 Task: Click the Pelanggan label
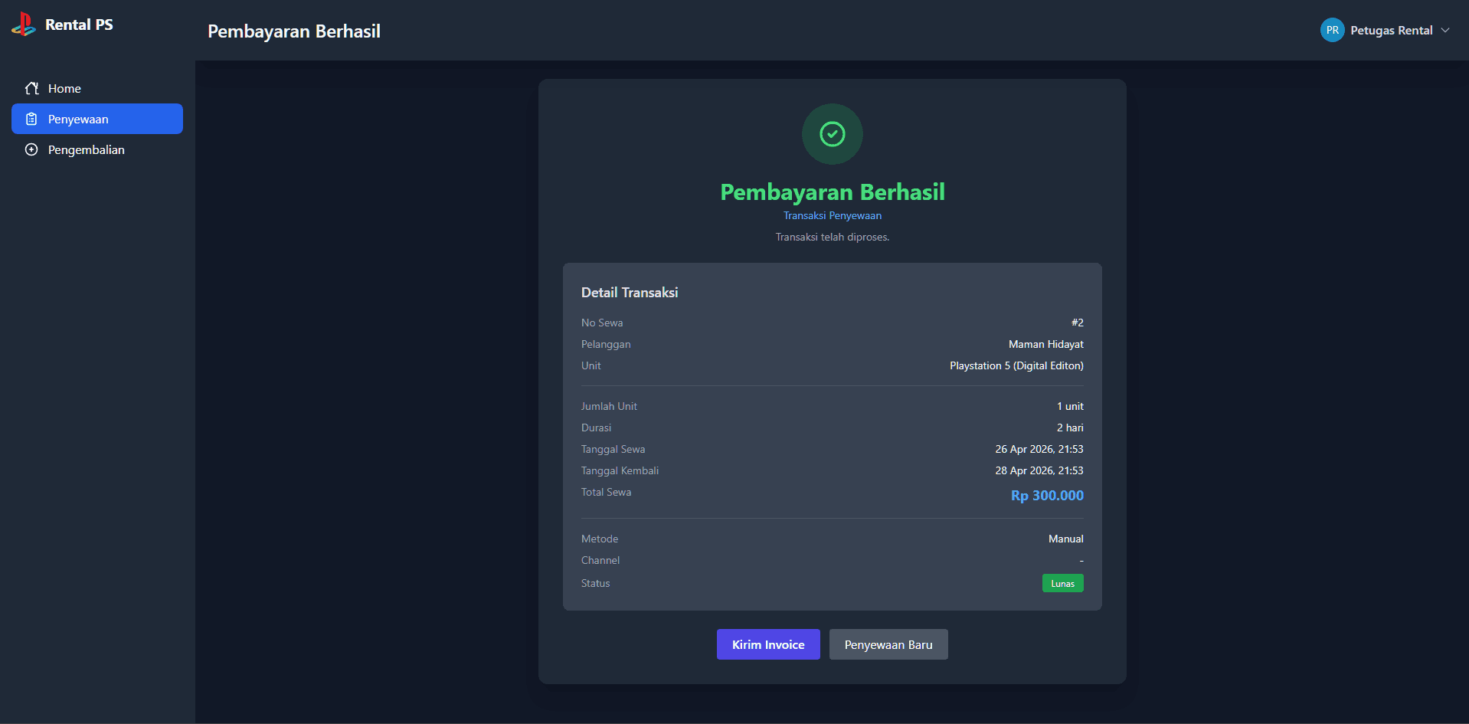coord(606,344)
